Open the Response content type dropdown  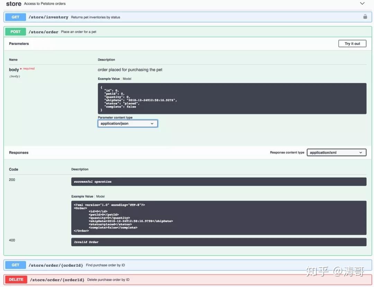tap(336, 153)
